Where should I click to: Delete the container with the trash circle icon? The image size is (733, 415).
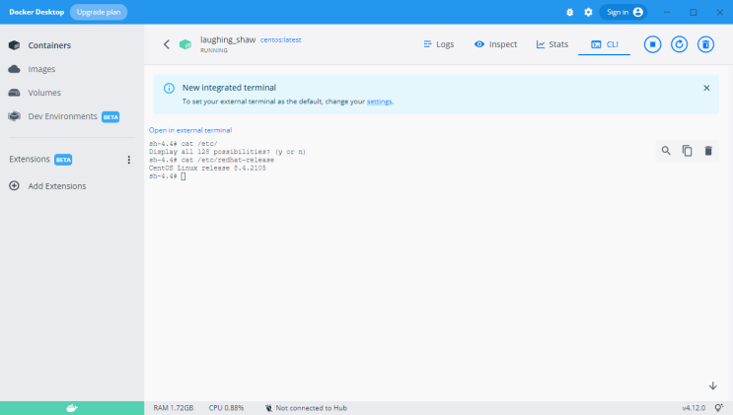706,44
